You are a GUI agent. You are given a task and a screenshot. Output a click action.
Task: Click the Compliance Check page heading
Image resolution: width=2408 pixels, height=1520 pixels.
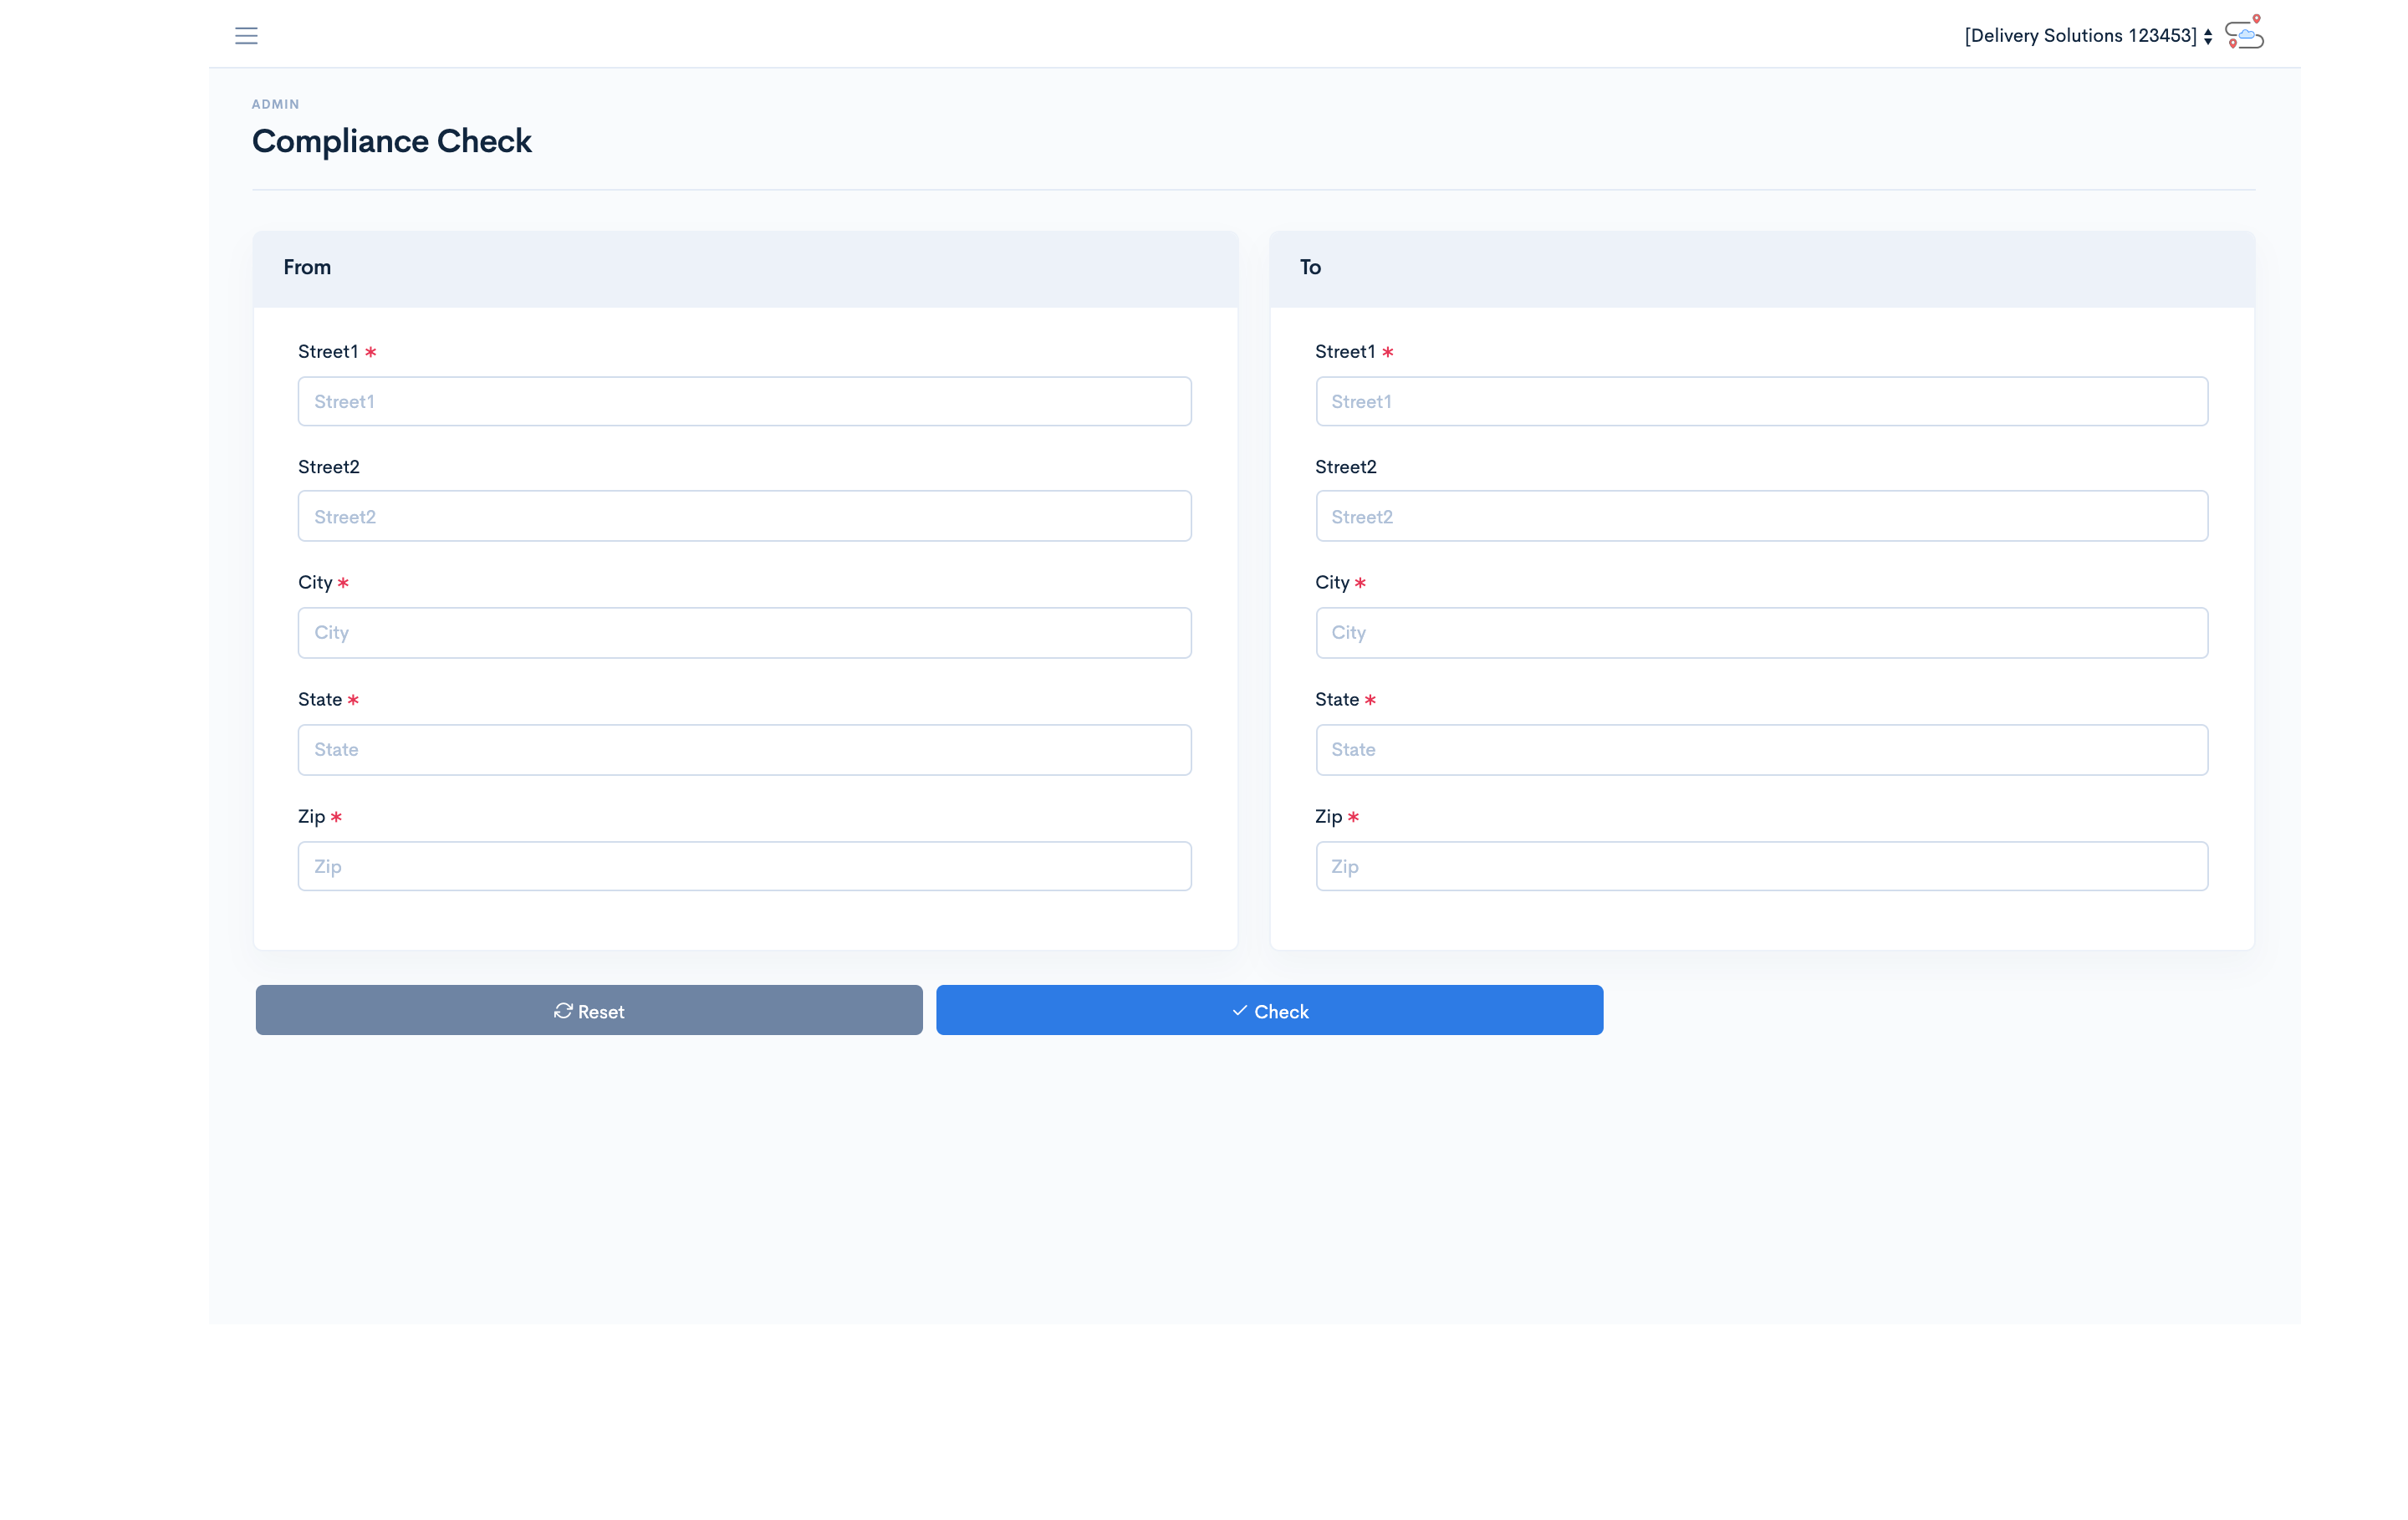point(391,141)
